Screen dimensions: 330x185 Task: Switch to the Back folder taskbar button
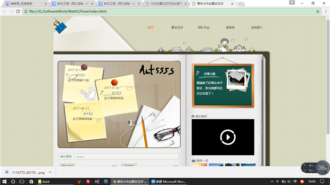[55, 181]
